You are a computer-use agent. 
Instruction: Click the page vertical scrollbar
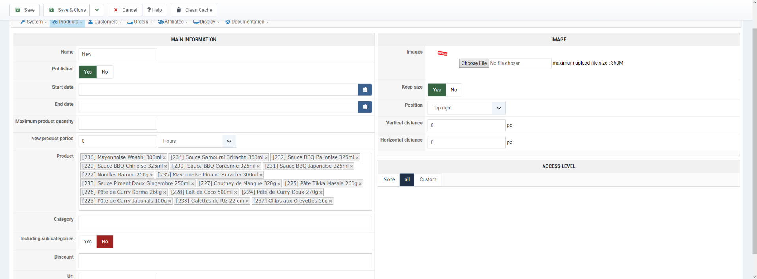point(755,141)
